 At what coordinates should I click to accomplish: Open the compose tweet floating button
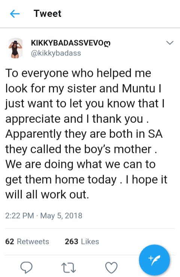[x=154, y=260]
